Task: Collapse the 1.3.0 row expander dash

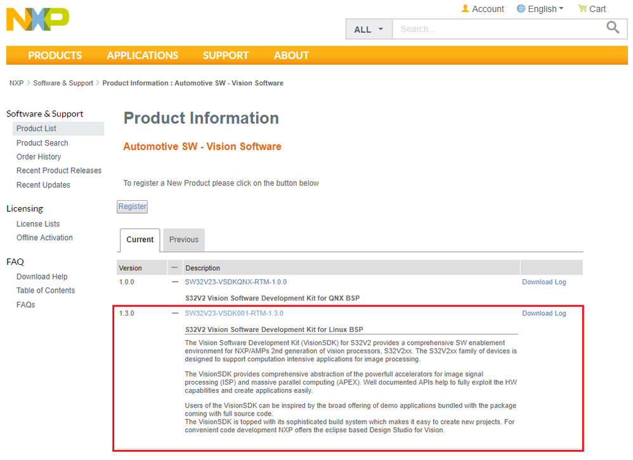Action: 175,313
